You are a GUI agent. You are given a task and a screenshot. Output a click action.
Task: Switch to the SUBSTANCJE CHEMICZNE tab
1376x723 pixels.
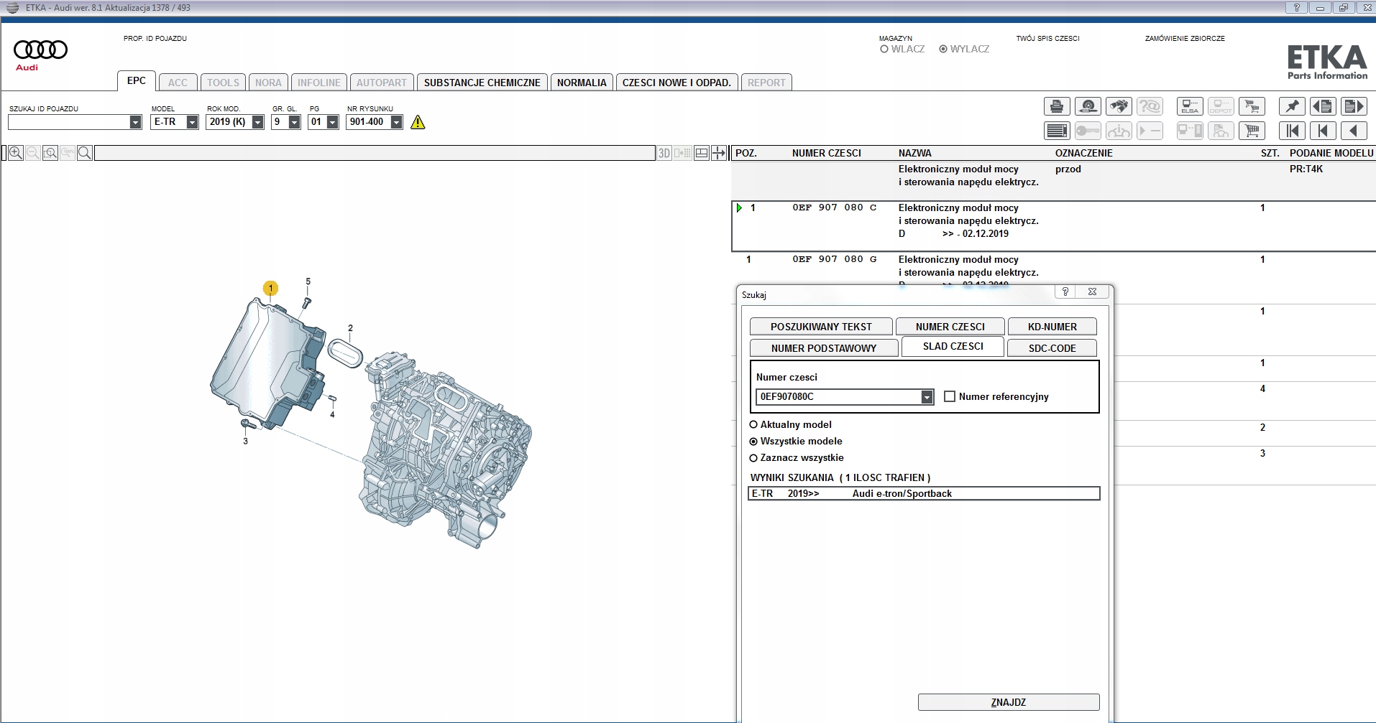click(x=482, y=83)
